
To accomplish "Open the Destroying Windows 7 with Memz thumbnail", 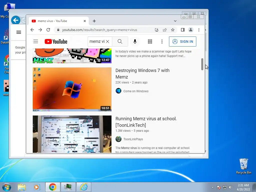I will click(x=72, y=89).
